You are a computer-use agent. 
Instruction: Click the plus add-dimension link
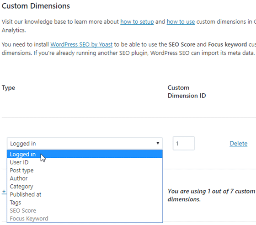[4, 191]
